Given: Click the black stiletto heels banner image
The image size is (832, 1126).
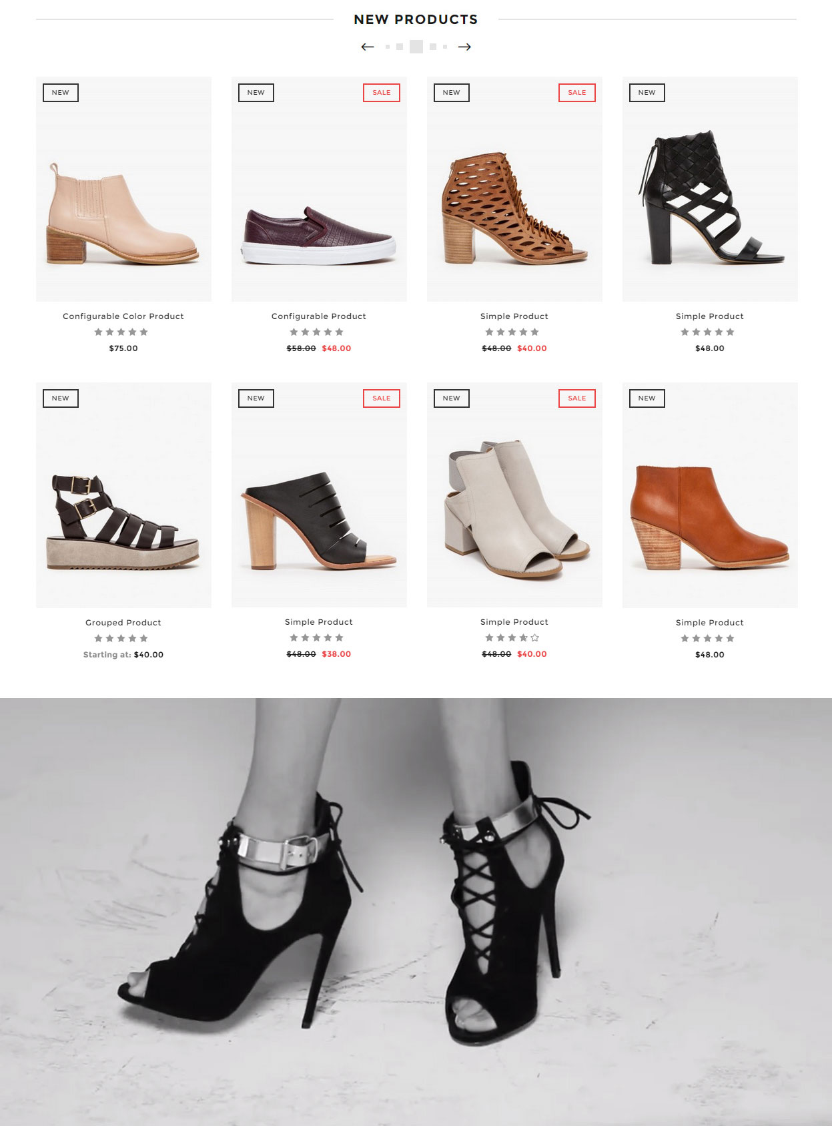Looking at the screenshot, I should point(416,912).
